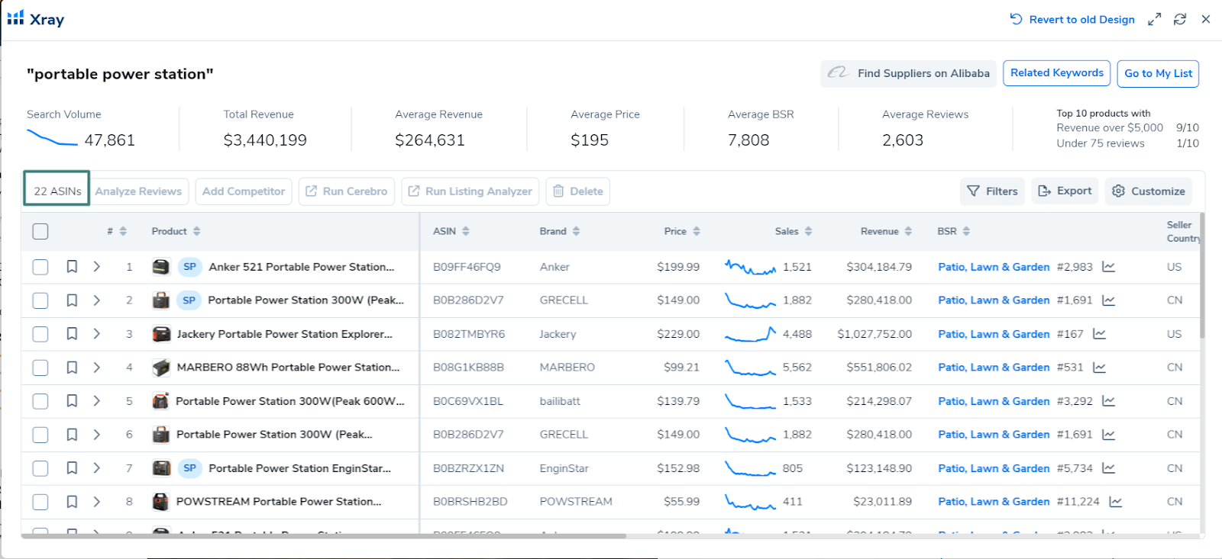
Task: Check the POWSTREAM row checkbox
Action: (x=40, y=502)
